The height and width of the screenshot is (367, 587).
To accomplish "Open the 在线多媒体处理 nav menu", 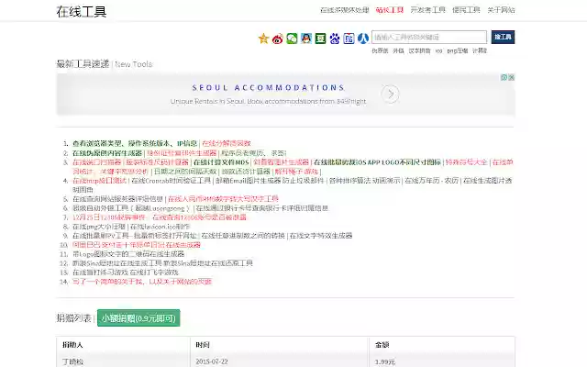I will 345,10.
